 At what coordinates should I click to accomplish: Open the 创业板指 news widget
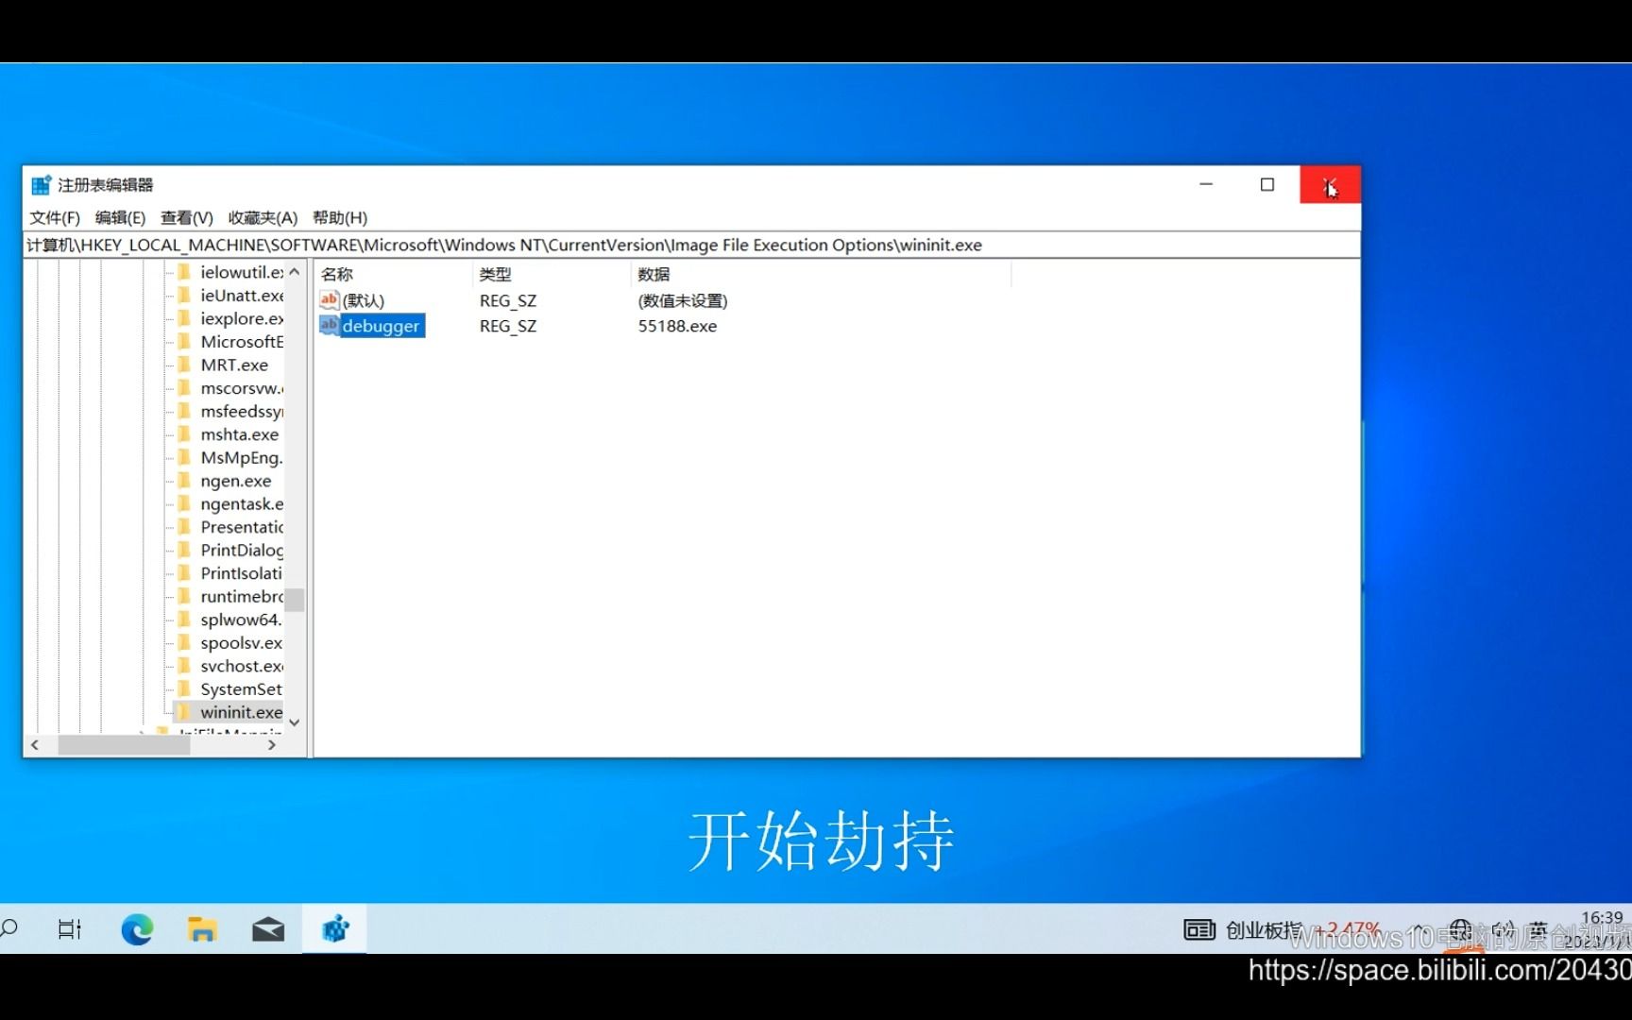point(1282,930)
